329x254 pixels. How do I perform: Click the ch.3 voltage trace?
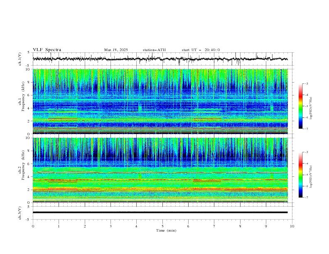[160, 212]
